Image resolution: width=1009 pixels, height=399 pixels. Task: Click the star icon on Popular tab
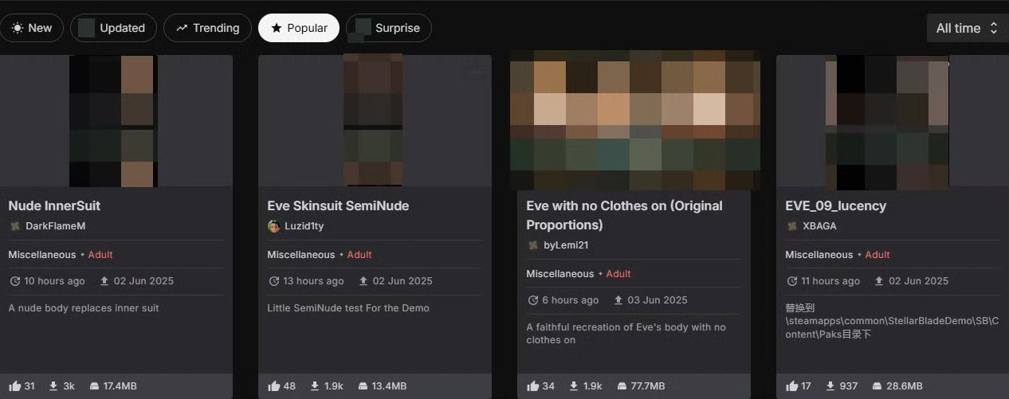(x=277, y=28)
